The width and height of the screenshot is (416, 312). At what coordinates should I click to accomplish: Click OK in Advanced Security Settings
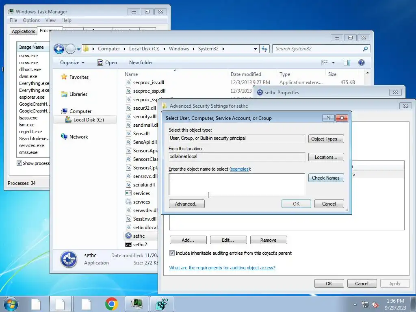coord(329,283)
